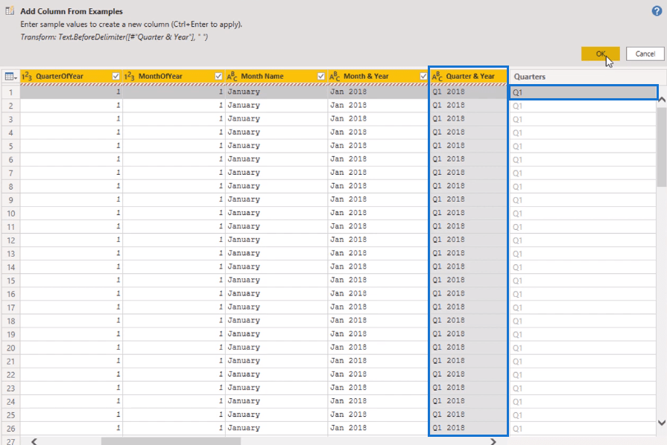The height and width of the screenshot is (445, 667).
Task: Select the Month & Year column header label
Action: [366, 76]
